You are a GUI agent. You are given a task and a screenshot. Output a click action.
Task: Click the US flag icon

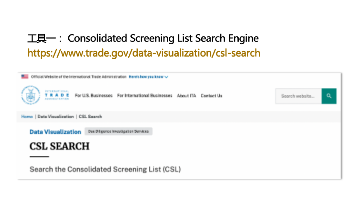pyautogui.click(x=25, y=77)
